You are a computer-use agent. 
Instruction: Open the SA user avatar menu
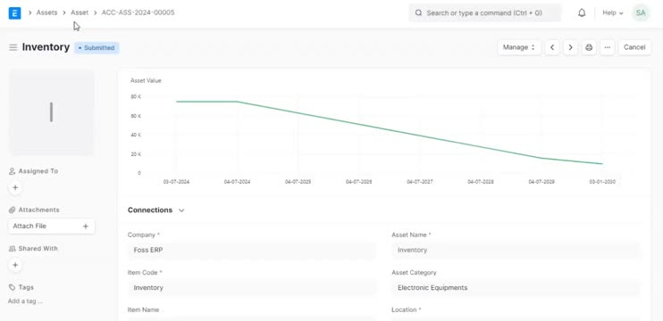(x=641, y=13)
